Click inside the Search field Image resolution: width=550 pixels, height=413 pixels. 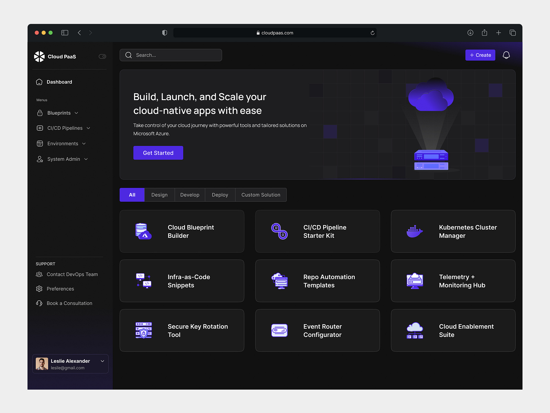point(171,55)
